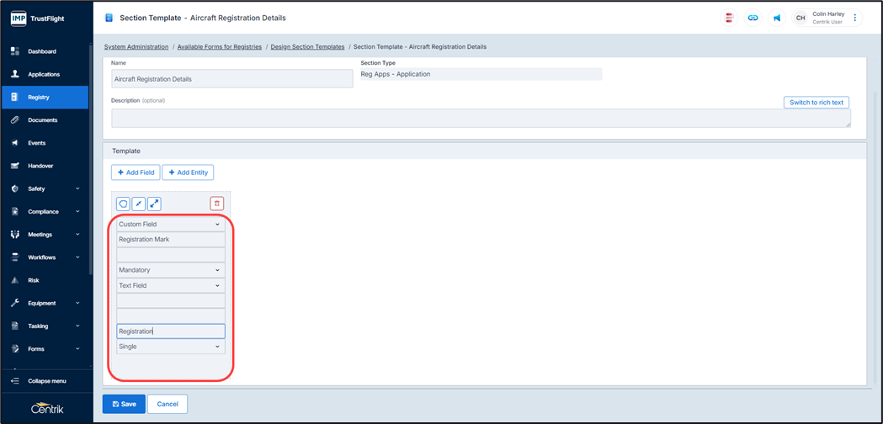This screenshot has width=883, height=424.
Task: Click the section template page icon in title
Action: (x=109, y=18)
